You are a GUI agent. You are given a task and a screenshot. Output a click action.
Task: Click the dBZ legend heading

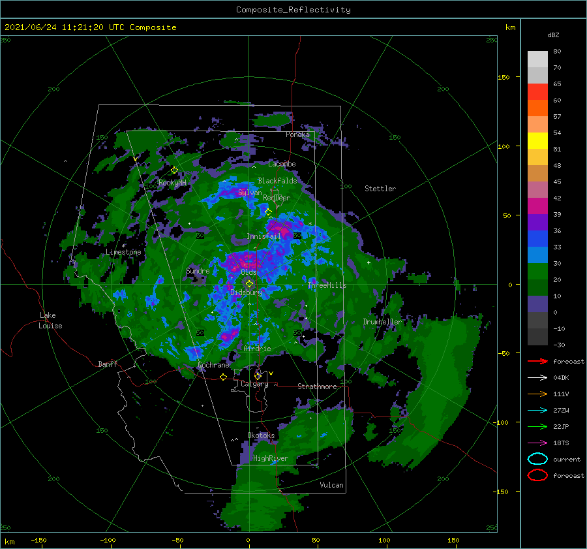click(553, 35)
